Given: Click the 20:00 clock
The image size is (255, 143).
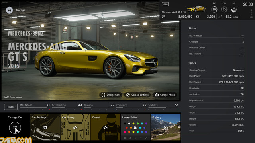Looking at the screenshot, I should point(248,4).
